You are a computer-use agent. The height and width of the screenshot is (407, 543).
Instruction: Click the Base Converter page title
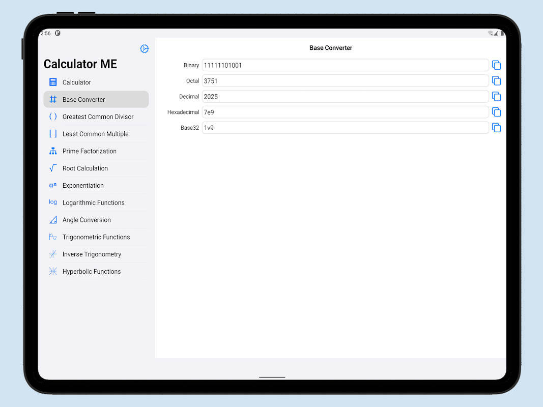coord(331,48)
